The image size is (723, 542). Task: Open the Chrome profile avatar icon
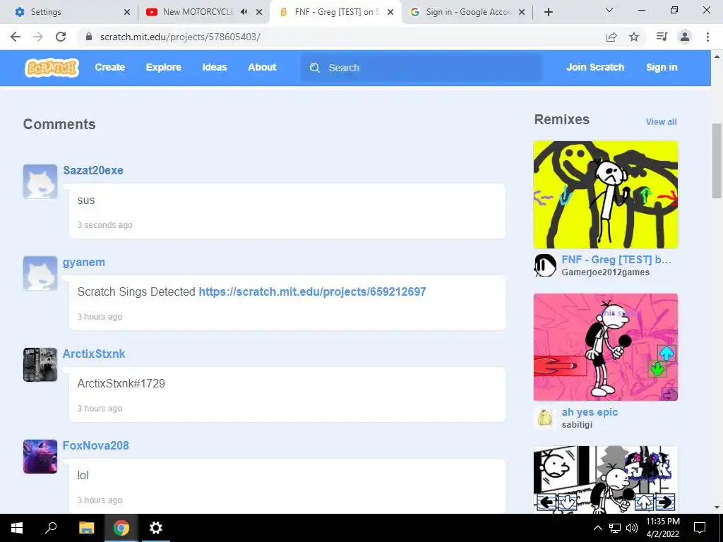[685, 37]
